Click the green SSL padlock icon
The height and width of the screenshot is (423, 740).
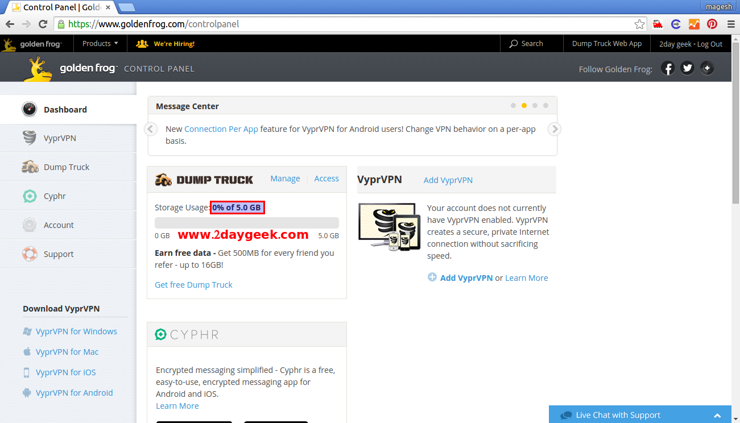click(x=61, y=24)
